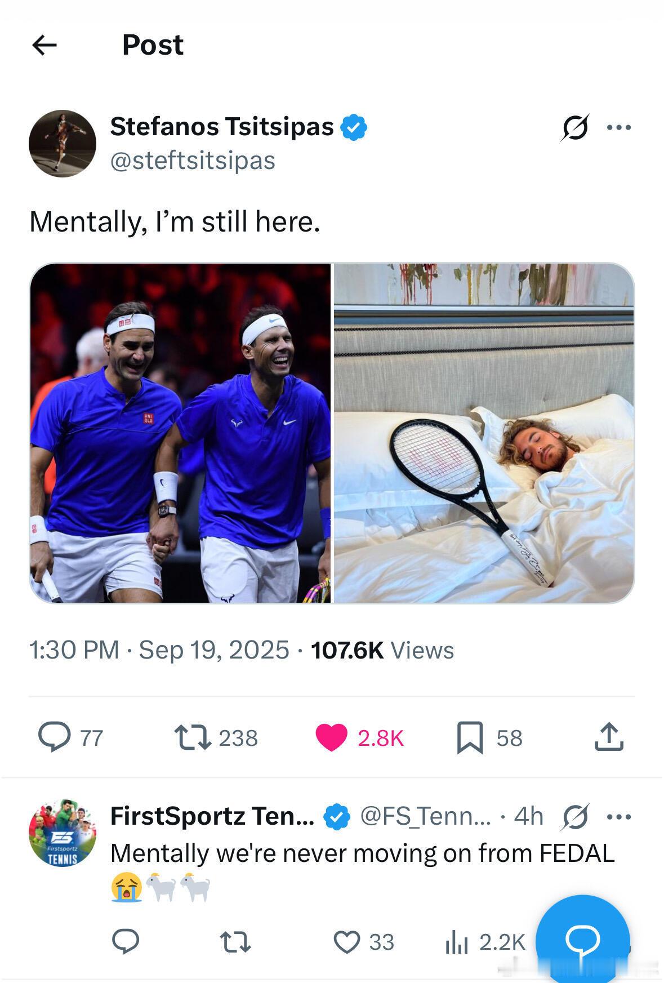Reply to the FirstSportz comment
Screen dimensions: 664x983
[x=126, y=941]
